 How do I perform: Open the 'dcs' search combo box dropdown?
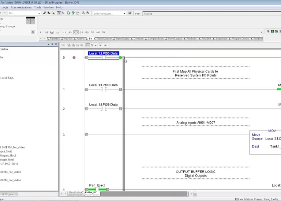(x=39, y=13)
